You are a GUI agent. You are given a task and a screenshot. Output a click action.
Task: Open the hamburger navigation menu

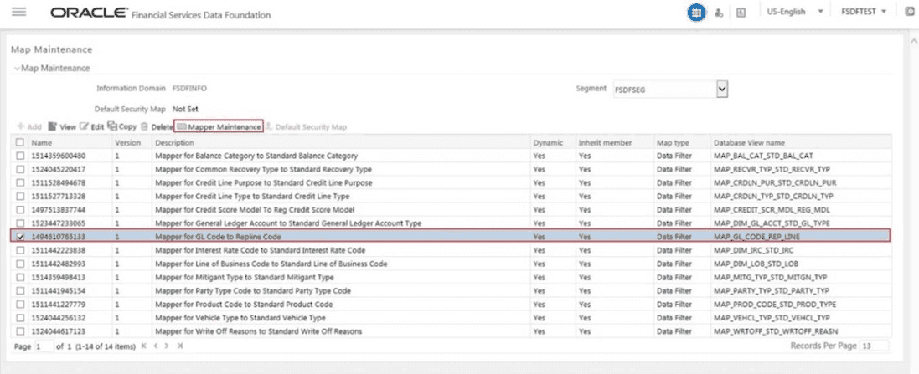tap(18, 12)
